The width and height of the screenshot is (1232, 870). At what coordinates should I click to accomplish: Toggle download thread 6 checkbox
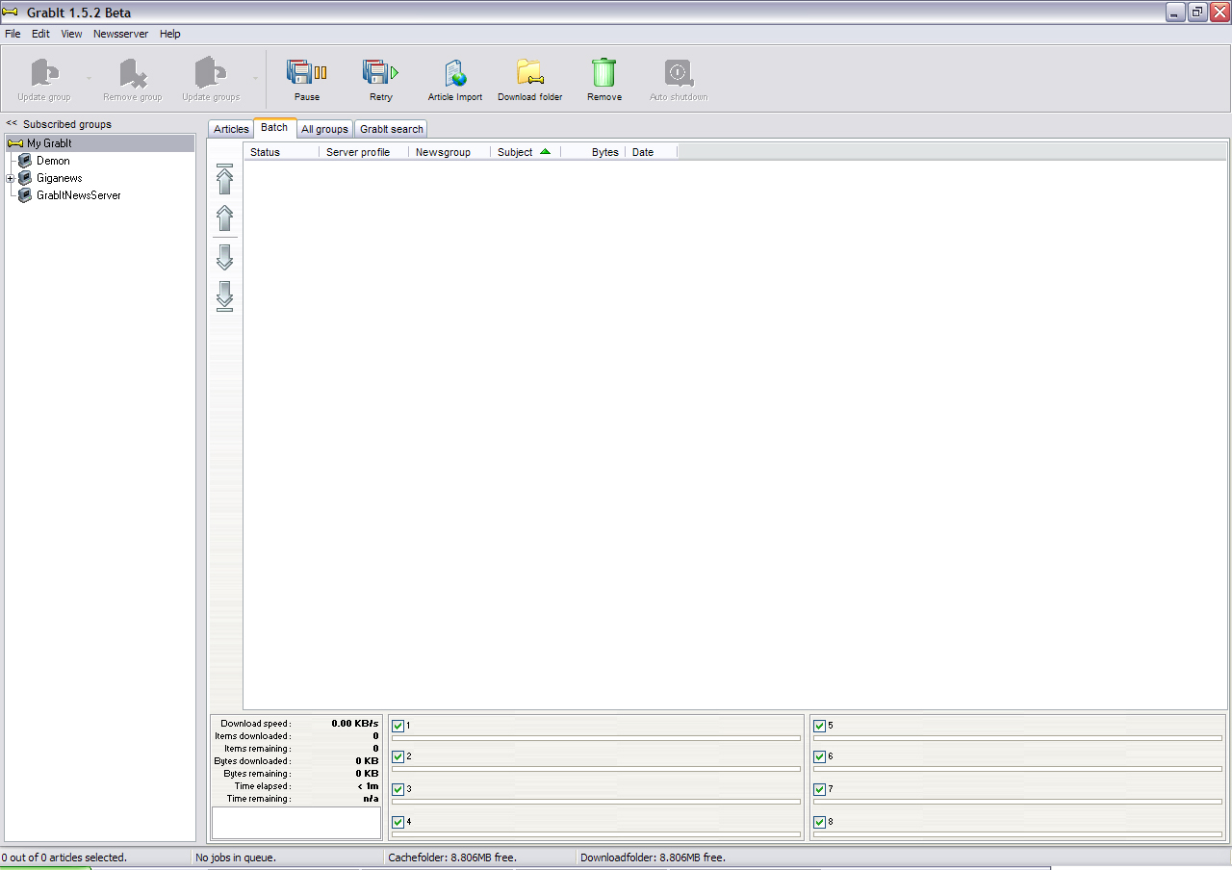[820, 757]
